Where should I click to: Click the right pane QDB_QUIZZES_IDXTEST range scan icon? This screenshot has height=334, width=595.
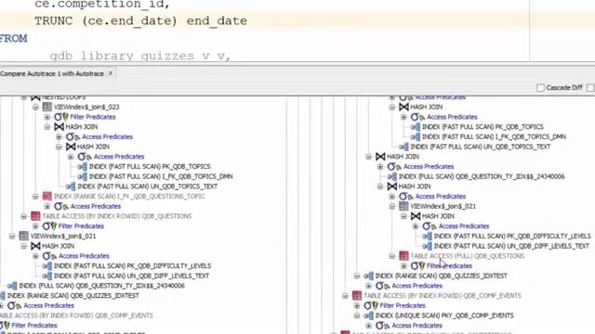368,276
